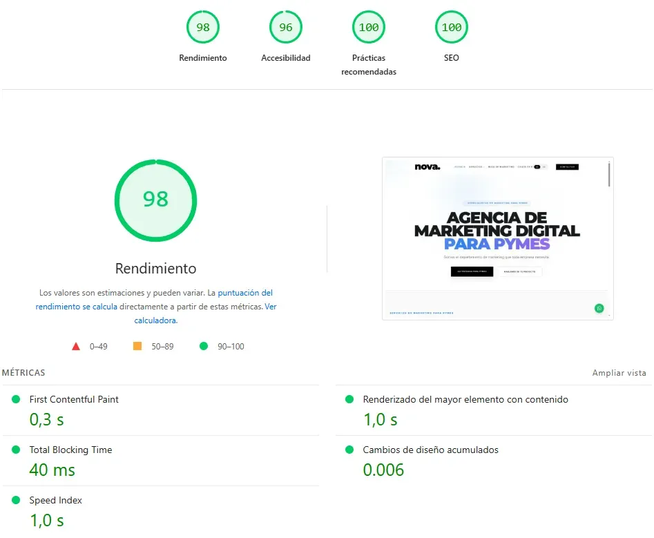Click the MÉTRICAS section heading

(x=23, y=372)
